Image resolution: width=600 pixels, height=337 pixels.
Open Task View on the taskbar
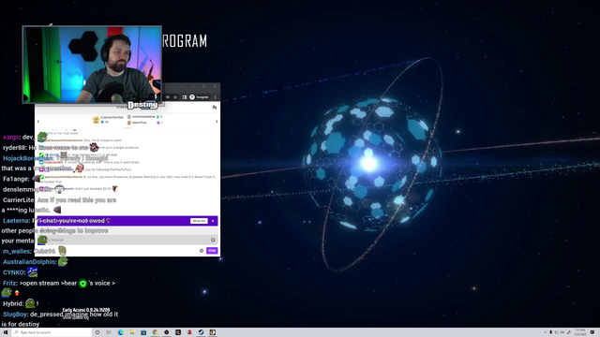coord(109,332)
